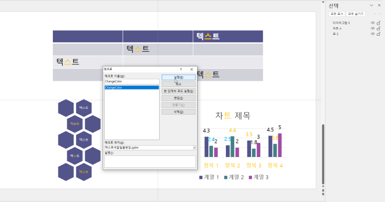This screenshot has width=385, height=202.
Task: Select 차트 4 in selection pane
Action: tap(337, 28)
